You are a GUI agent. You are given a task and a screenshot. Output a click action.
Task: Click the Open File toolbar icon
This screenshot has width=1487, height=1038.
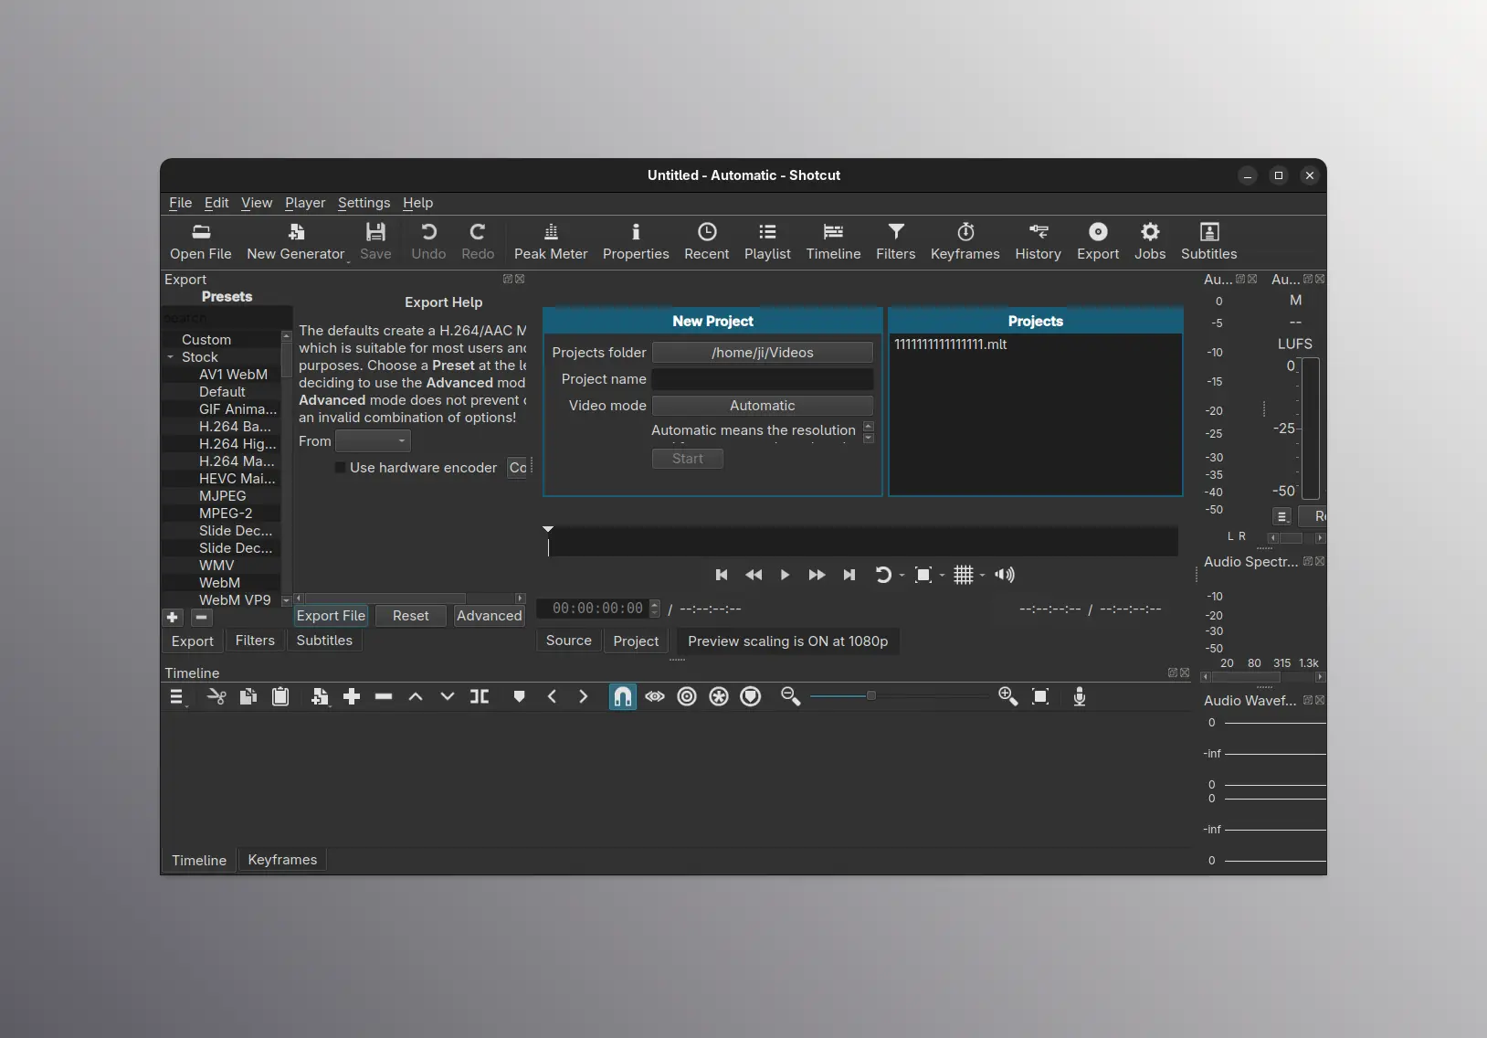pos(201,242)
